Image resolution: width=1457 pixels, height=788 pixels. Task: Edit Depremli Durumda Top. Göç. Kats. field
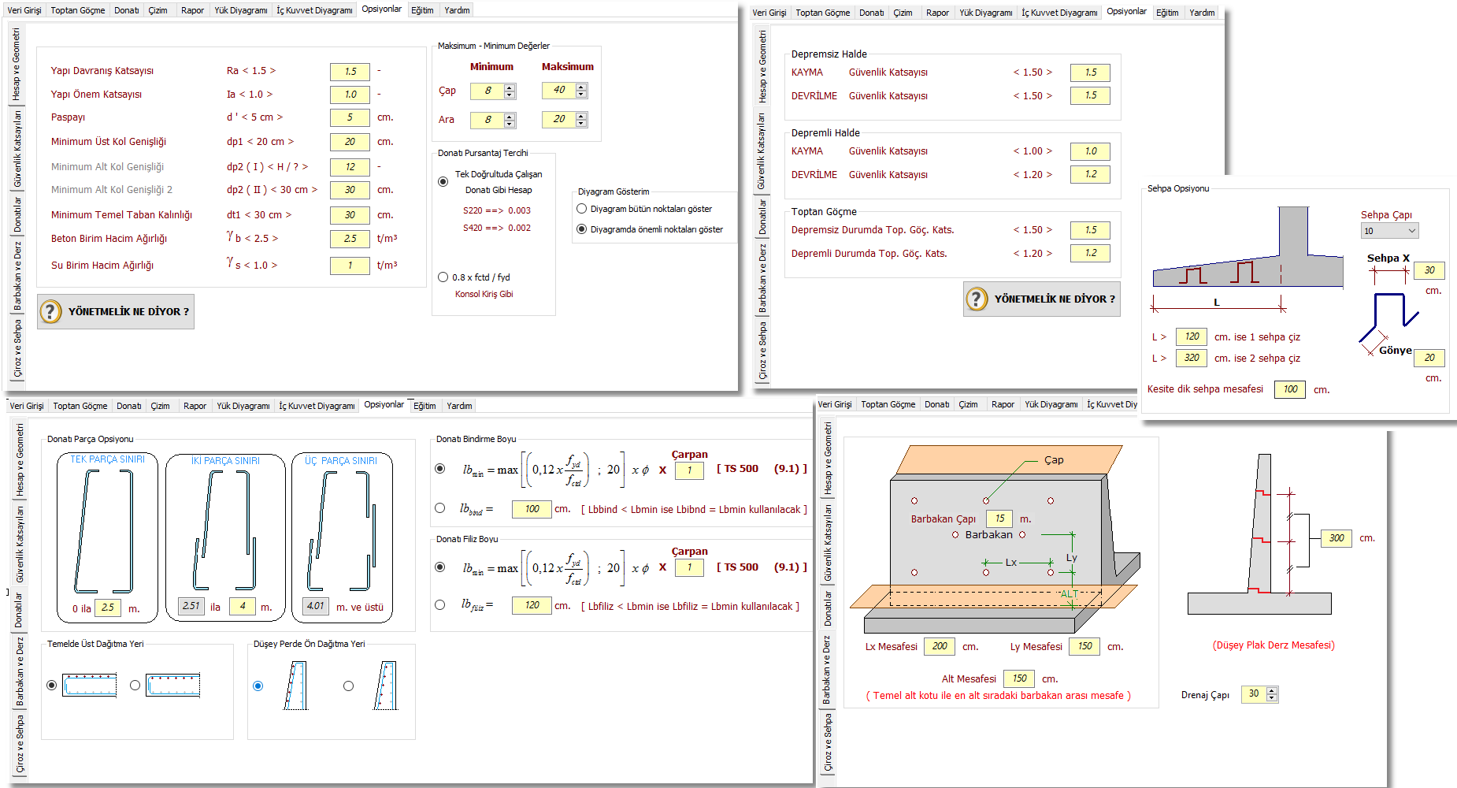(x=1090, y=253)
